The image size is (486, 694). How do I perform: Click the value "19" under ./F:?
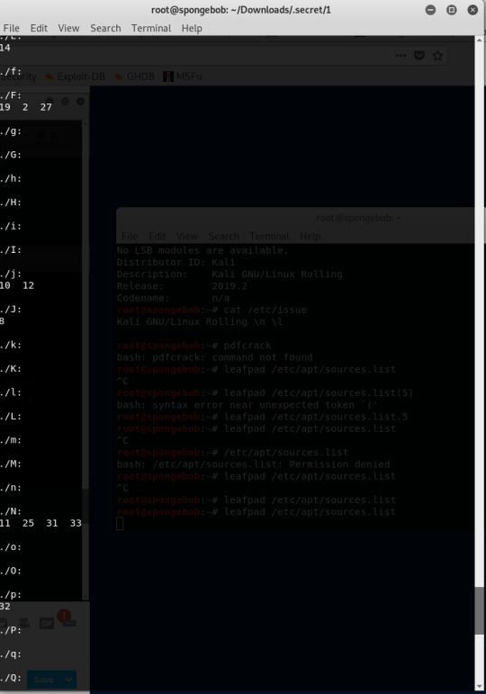[x=4, y=107]
